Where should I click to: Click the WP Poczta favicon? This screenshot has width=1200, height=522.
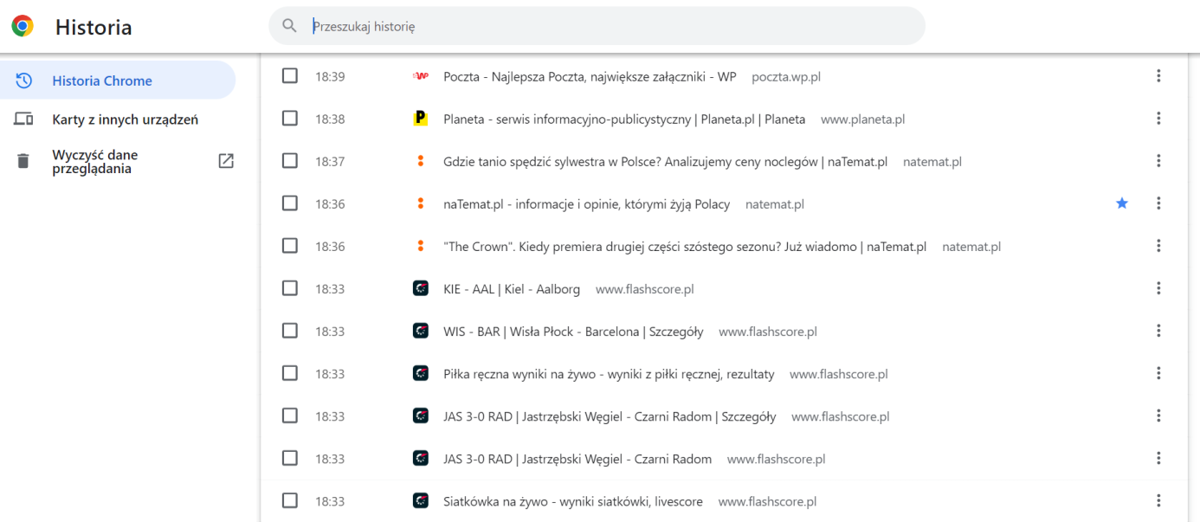(x=421, y=76)
